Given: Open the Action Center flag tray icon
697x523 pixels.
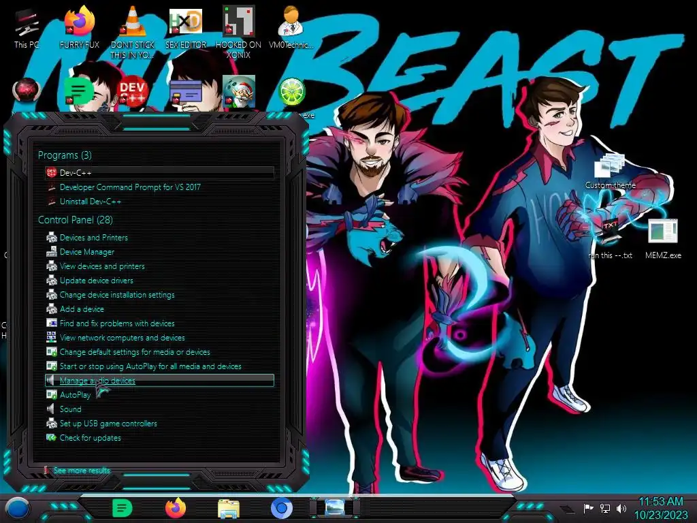Looking at the screenshot, I should [x=588, y=508].
